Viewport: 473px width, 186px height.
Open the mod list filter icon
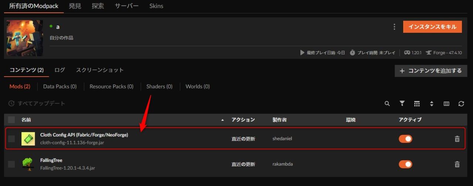[402, 103]
